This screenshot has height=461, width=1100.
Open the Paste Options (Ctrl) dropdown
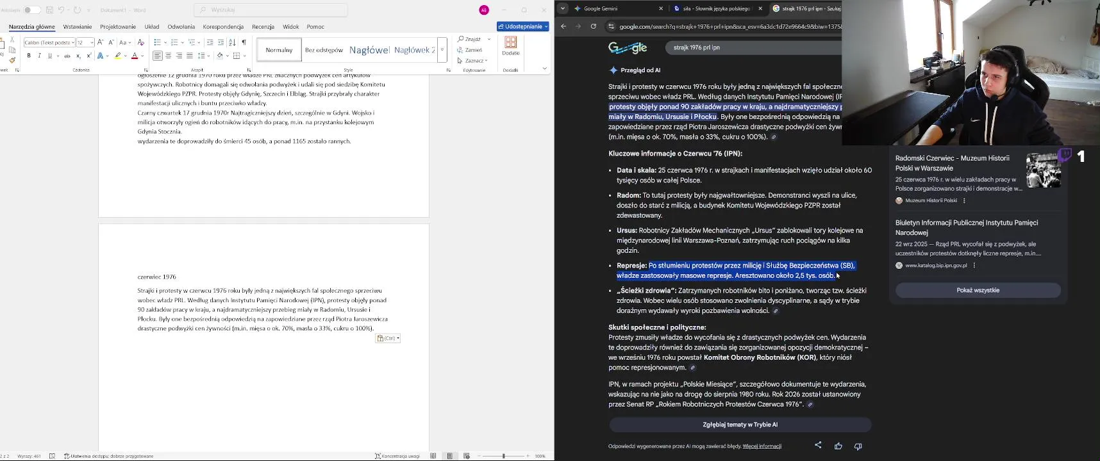(388, 338)
